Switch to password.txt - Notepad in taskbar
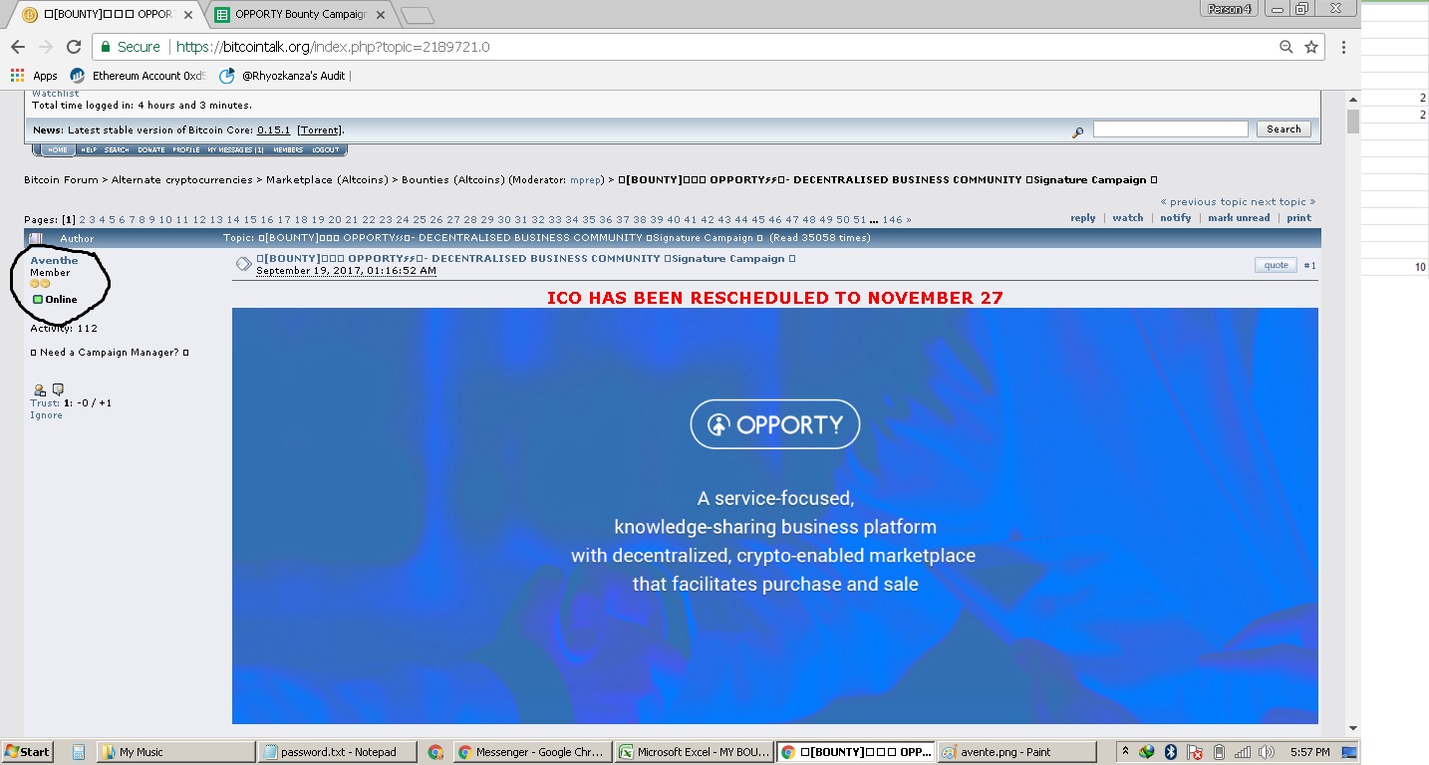The image size is (1429, 765). pyautogui.click(x=338, y=752)
